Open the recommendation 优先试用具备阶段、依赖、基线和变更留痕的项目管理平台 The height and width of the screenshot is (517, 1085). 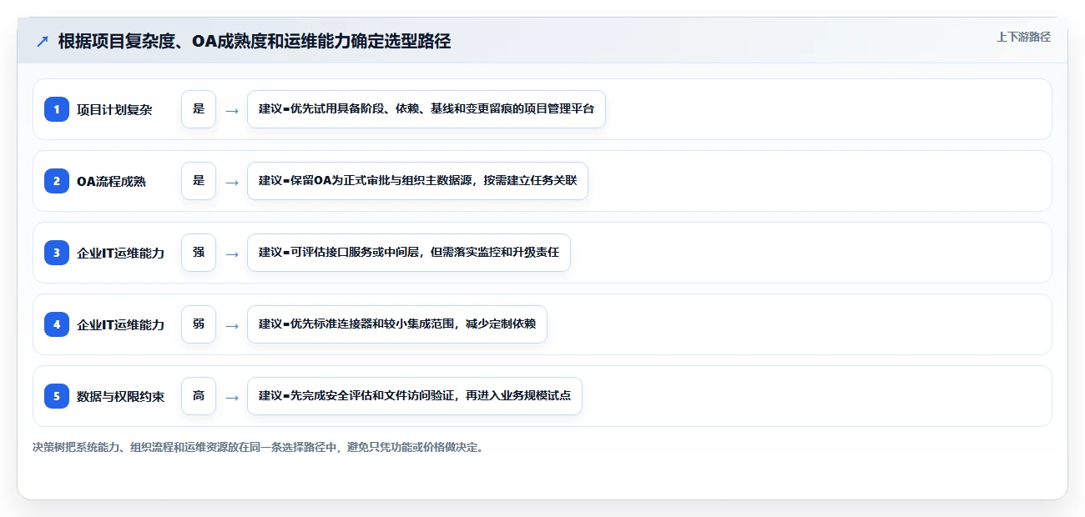coord(426,109)
